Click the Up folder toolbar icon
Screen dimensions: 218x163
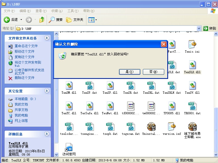(42, 20)
